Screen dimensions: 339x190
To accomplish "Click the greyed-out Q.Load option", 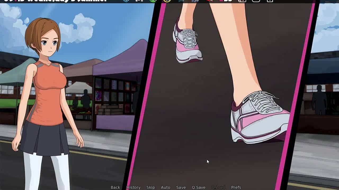I will [218, 187].
